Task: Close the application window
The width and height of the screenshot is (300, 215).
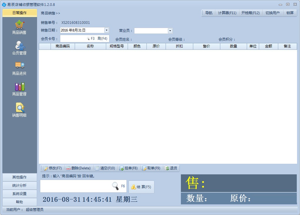Action: click(x=295, y=4)
